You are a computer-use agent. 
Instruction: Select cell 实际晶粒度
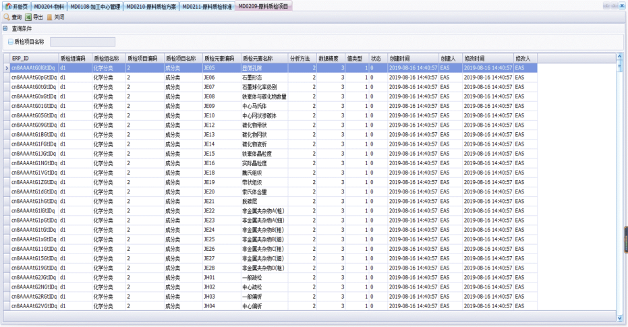pos(264,163)
